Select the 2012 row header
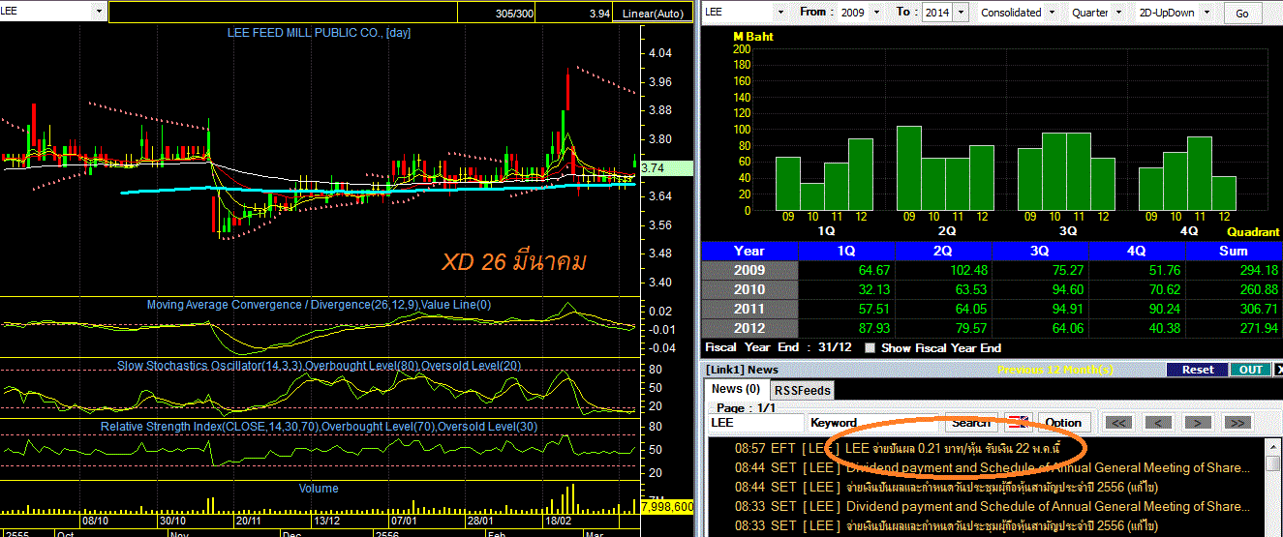1283x537 pixels. click(749, 328)
